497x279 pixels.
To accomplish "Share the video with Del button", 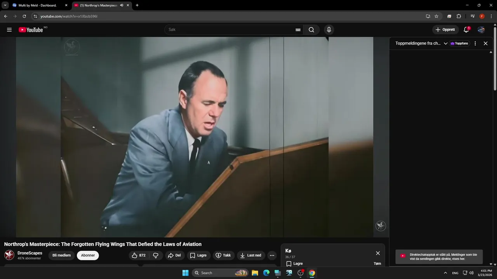I will [175, 255].
